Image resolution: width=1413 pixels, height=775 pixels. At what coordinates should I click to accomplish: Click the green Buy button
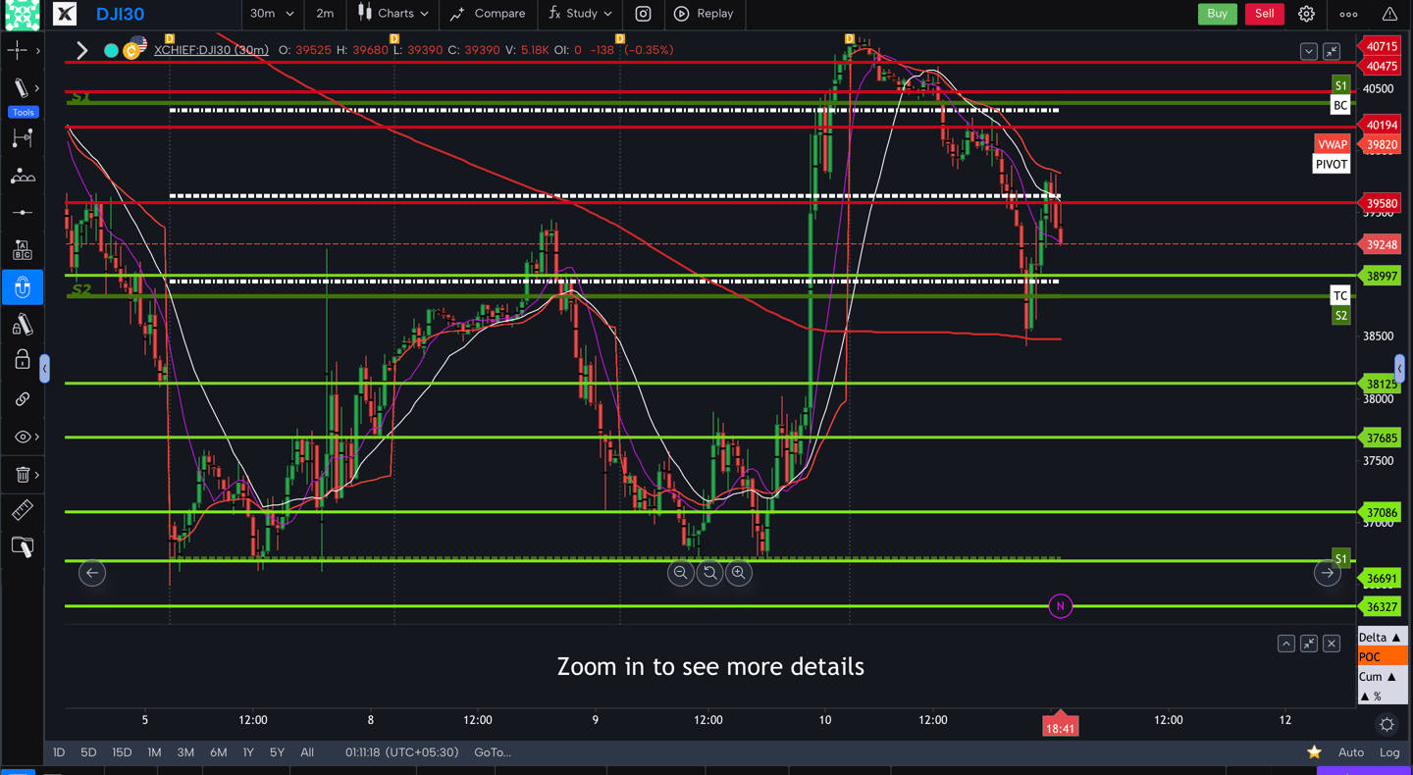pos(1217,14)
